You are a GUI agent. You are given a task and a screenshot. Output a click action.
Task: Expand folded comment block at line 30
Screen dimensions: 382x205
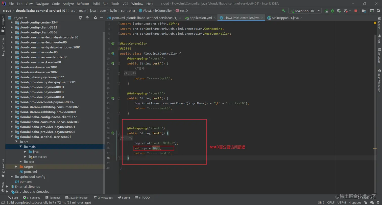click(x=119, y=138)
